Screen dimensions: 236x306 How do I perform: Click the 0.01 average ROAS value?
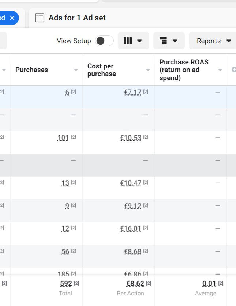coord(209,284)
